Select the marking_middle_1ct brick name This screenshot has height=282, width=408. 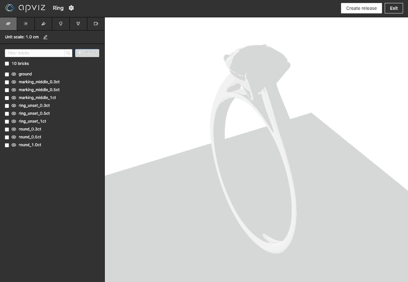point(37,98)
